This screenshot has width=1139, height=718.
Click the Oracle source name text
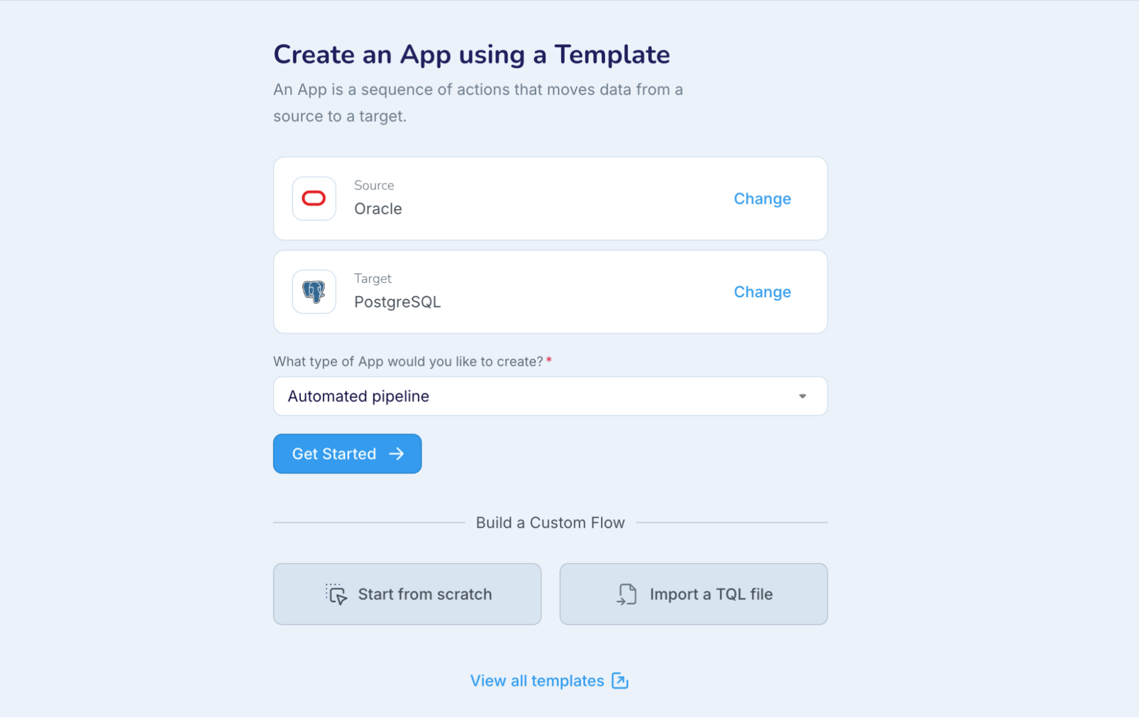click(x=378, y=209)
